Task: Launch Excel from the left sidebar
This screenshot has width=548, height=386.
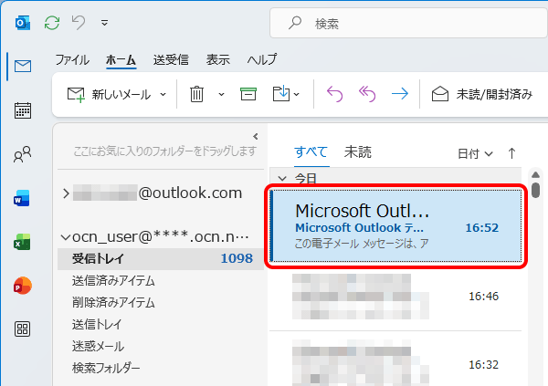Action: (22, 242)
